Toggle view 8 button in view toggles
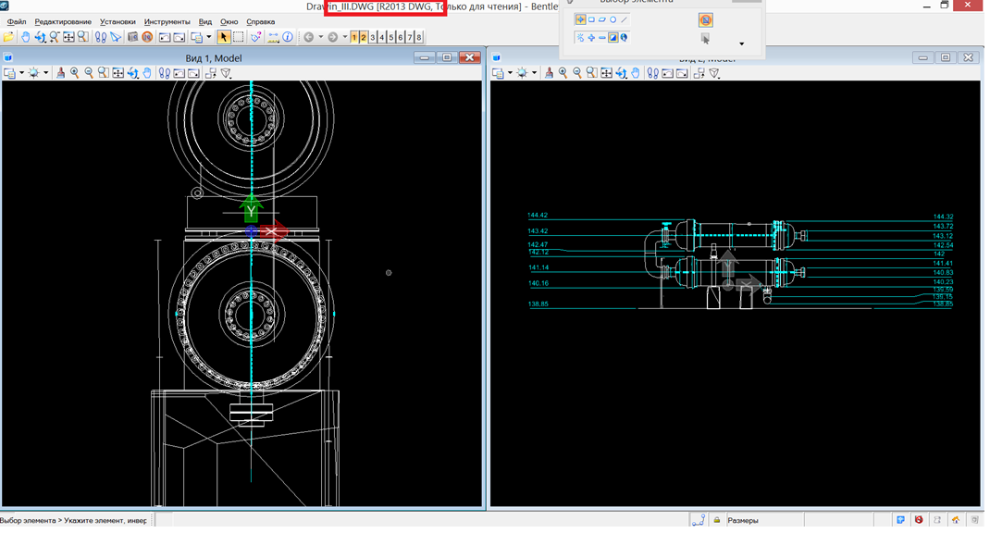 tap(419, 38)
